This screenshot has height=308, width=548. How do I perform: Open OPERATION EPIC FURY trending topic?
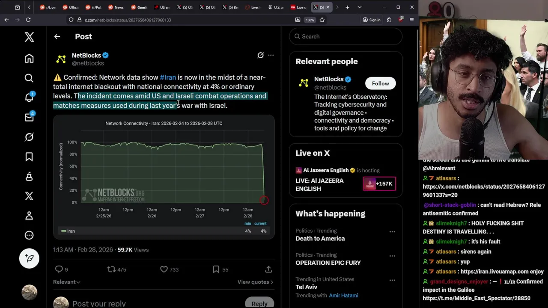(328, 263)
